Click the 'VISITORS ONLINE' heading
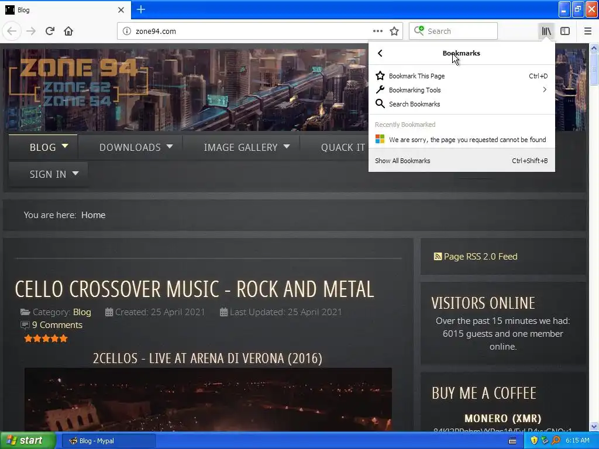Image resolution: width=599 pixels, height=449 pixels. (483, 303)
